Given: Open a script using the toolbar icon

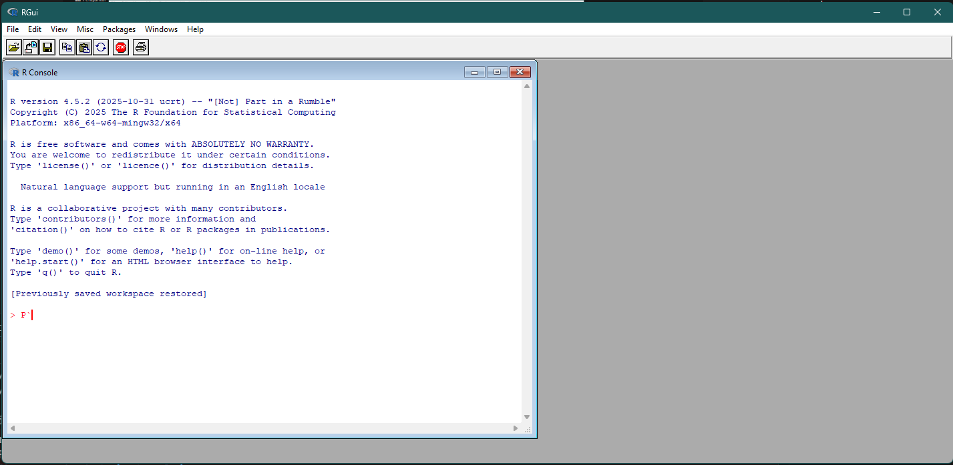Looking at the screenshot, I should (13, 47).
